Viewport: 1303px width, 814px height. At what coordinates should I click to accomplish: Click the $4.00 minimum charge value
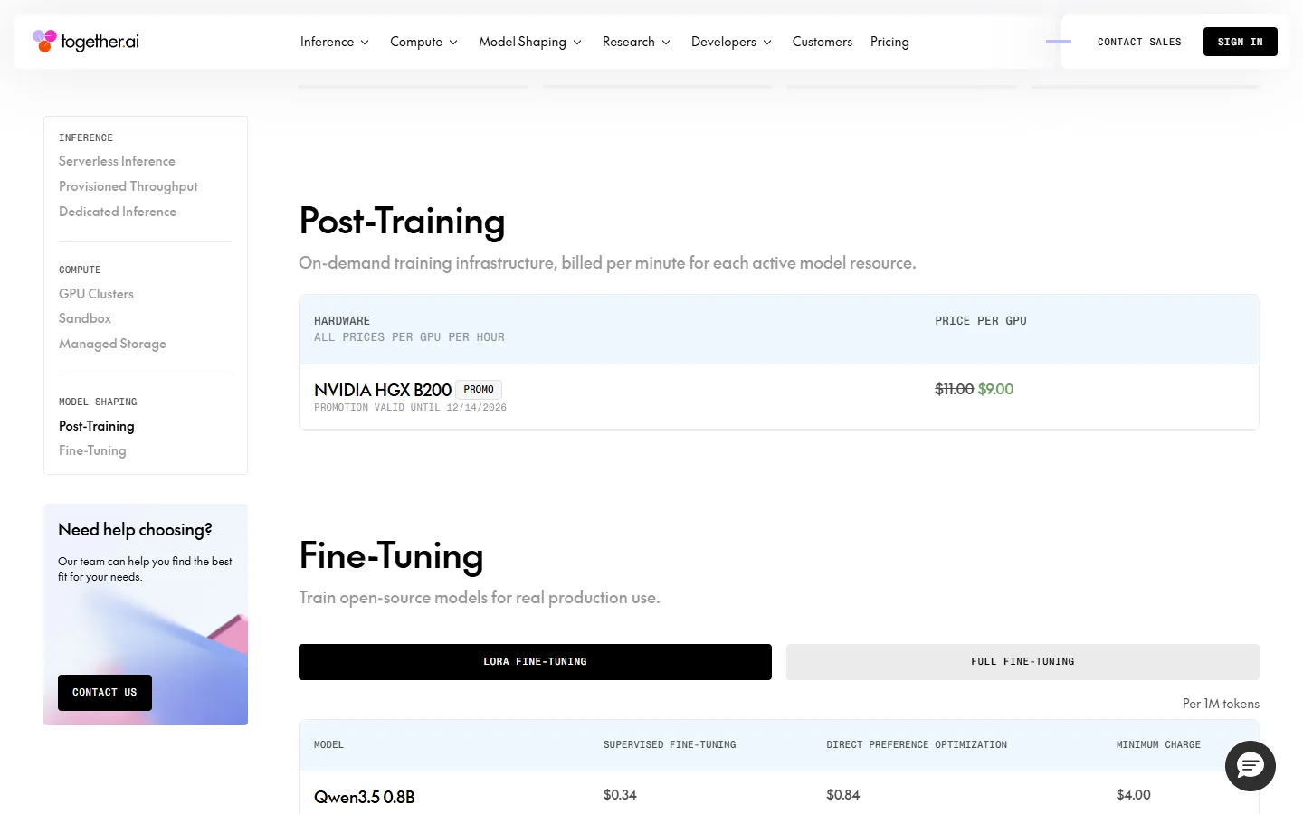(x=1134, y=795)
